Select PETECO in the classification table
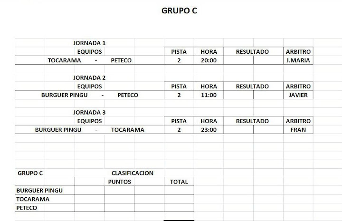 (x=27, y=208)
